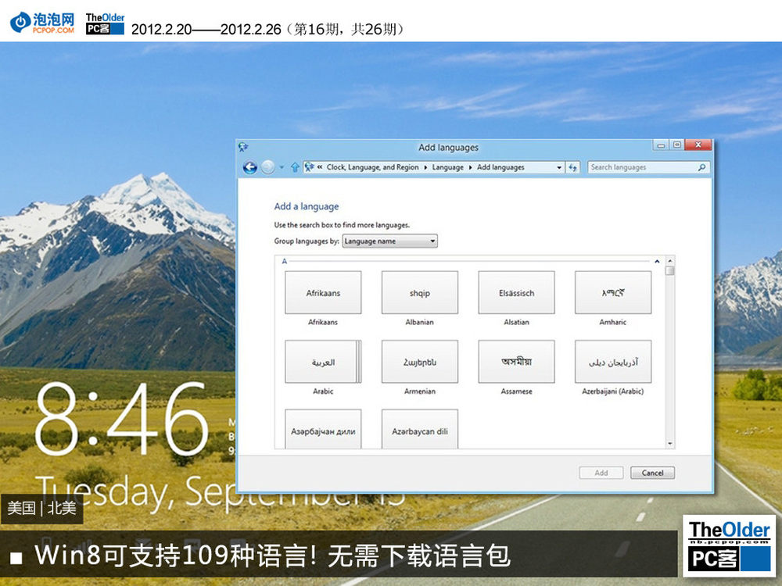Screen dimensions: 782x586
Task: Click the 'Group languages by:' label
Action: tap(307, 241)
